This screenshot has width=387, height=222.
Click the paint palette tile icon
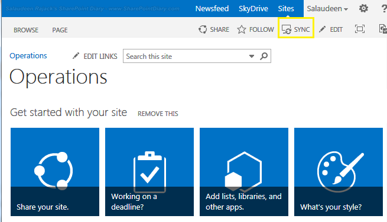[x=340, y=172]
